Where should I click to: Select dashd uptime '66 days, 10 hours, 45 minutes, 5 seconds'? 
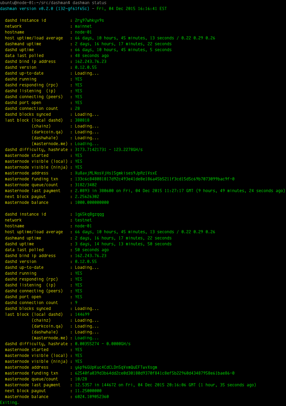pos(123,50)
